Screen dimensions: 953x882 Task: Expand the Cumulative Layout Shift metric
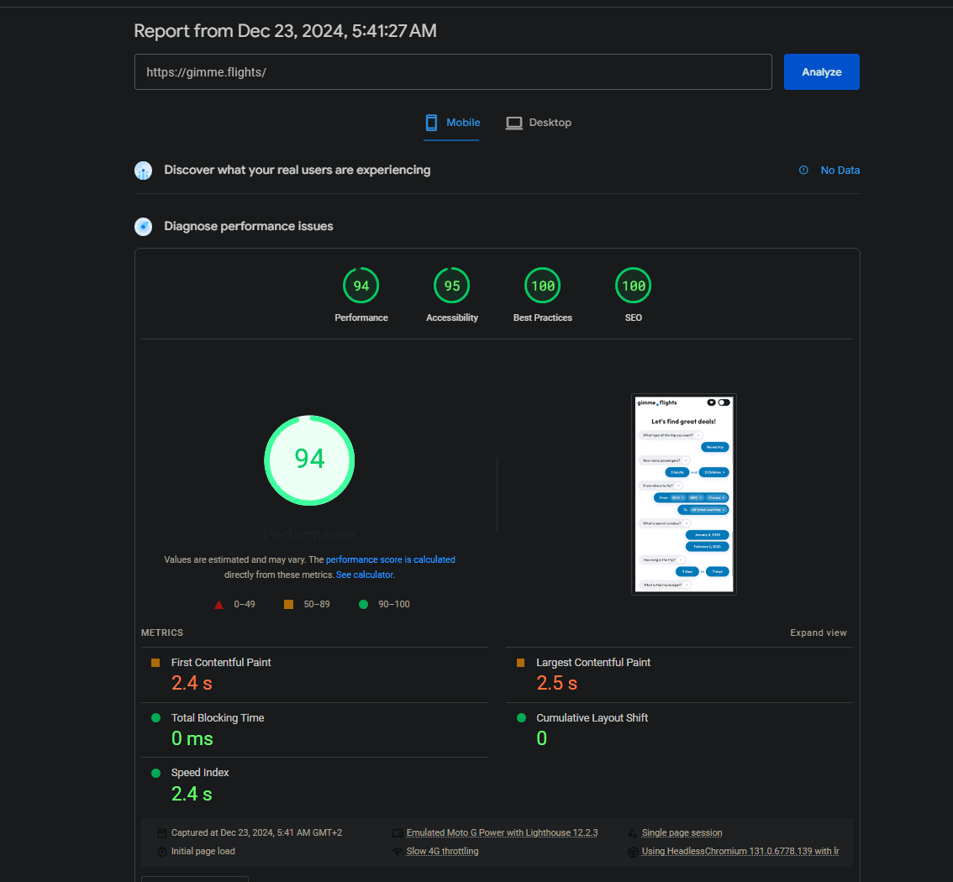(592, 718)
